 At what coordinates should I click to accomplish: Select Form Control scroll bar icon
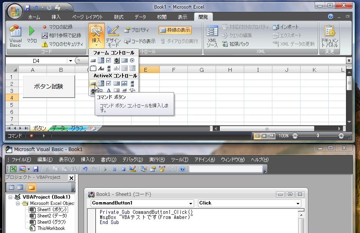tap(109, 68)
